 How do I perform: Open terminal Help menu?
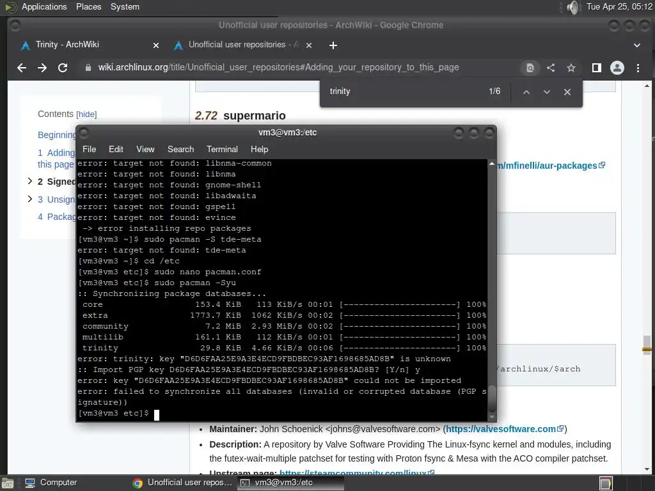[x=259, y=149]
